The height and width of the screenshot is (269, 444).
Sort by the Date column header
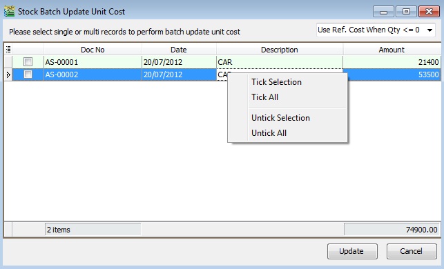point(179,50)
